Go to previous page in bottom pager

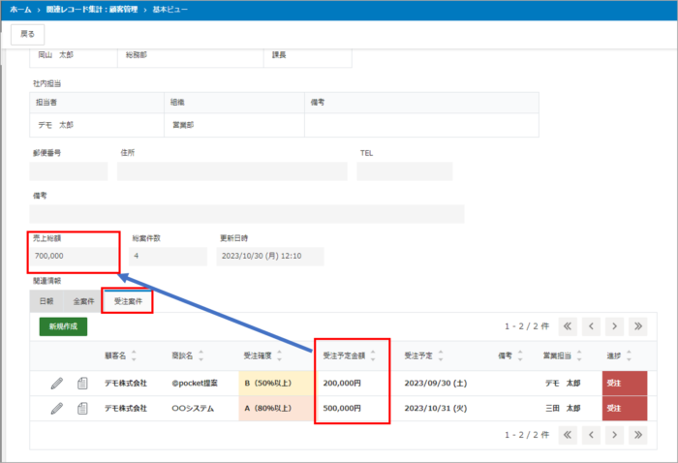[x=591, y=435]
